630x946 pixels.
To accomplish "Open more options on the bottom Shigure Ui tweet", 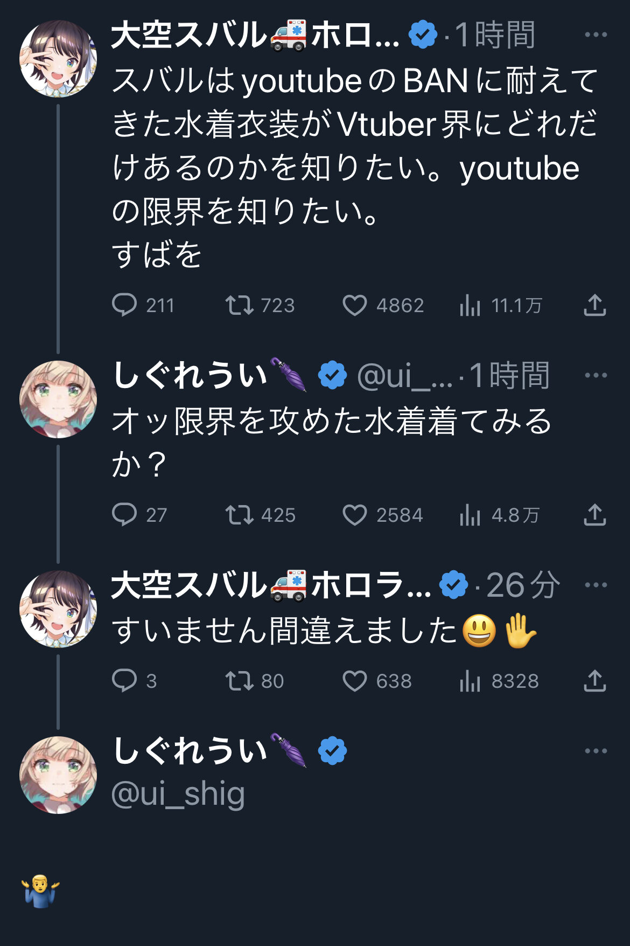I will pyautogui.click(x=596, y=751).
